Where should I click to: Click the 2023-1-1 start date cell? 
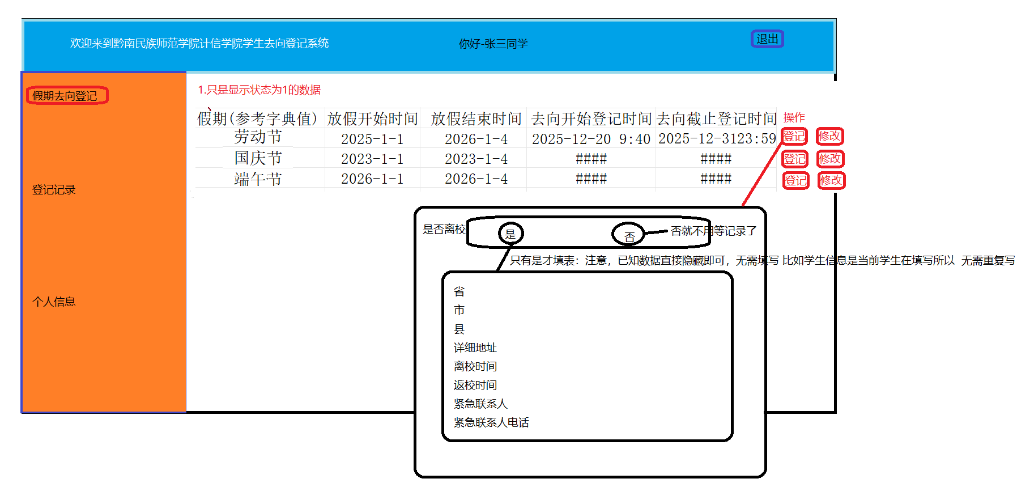click(x=372, y=159)
